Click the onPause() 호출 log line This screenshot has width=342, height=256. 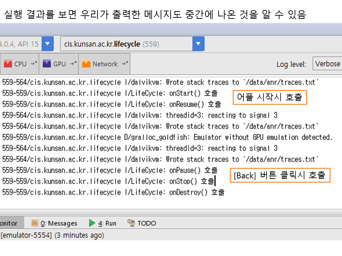110,170
